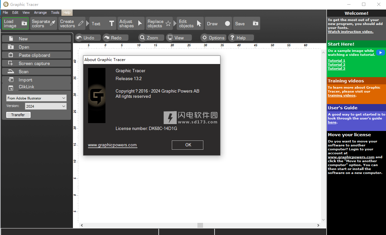The width and height of the screenshot is (386, 235).
Task: Open the Tutorial 3 link
Action: pyautogui.click(x=336, y=68)
